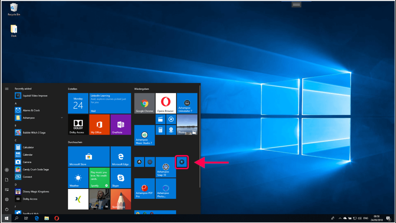The image size is (396, 223).
Task: Open Connect in the app list
Action: click(x=39, y=177)
